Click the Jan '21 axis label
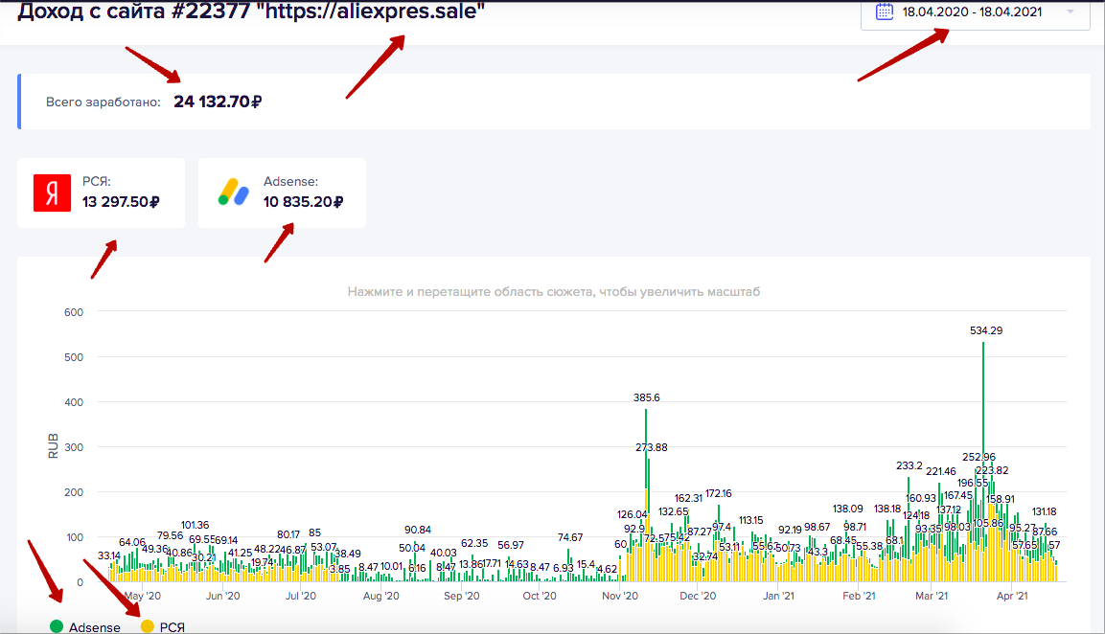Image resolution: width=1105 pixels, height=634 pixels. pyautogui.click(x=779, y=596)
